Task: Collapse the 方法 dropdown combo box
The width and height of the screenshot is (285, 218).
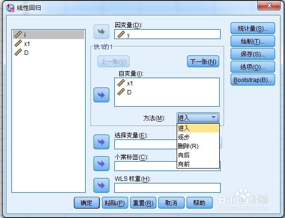Action: click(x=198, y=118)
